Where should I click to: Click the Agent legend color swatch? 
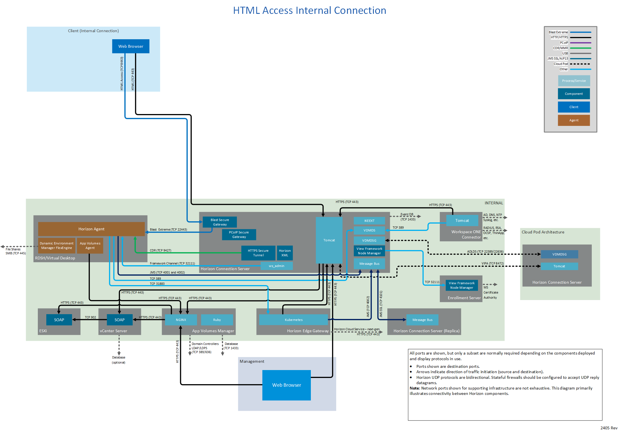(574, 120)
